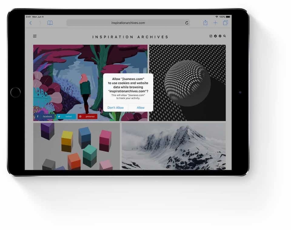Screen dimensions: 291x230
Task: Open the Instagram icon in the header
Action: pyautogui.click(x=211, y=36)
